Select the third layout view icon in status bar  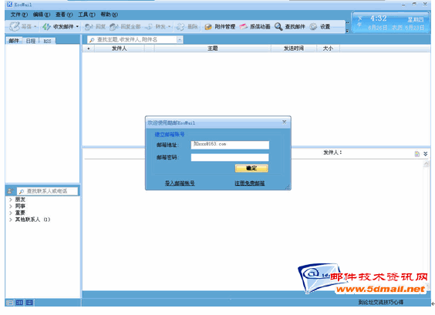[x=29, y=303]
